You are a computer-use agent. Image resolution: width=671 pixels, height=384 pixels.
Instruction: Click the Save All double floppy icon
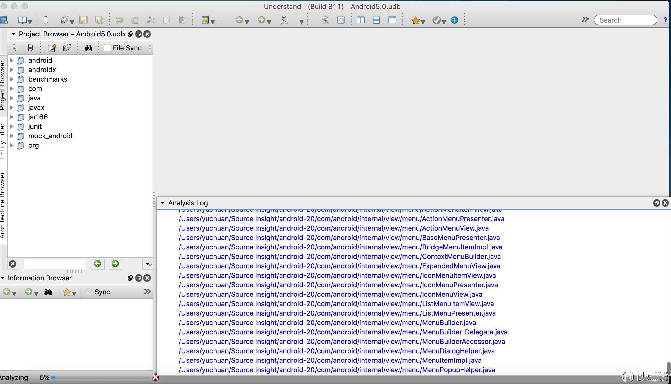coord(99,20)
